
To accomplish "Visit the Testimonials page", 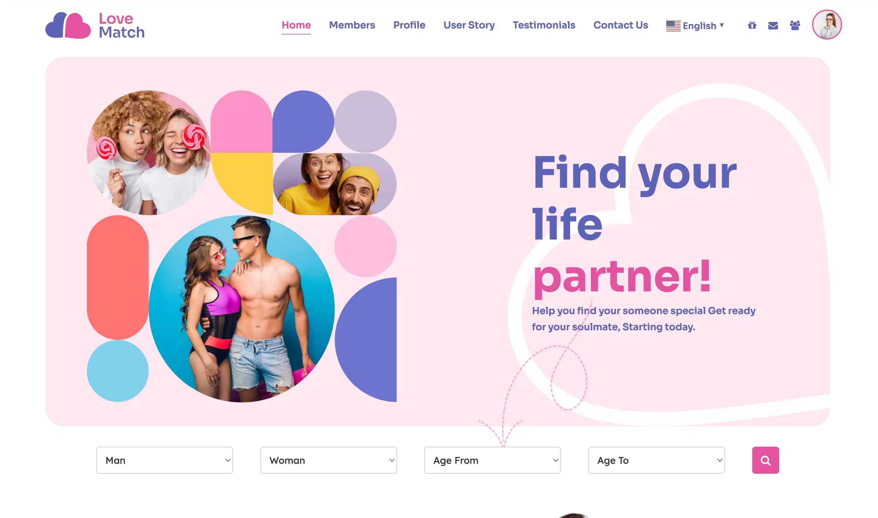I will [x=544, y=25].
